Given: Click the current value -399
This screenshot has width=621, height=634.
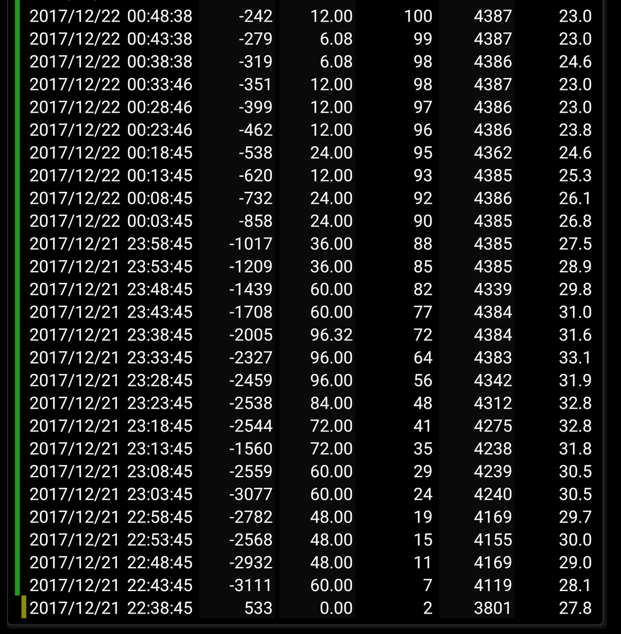Looking at the screenshot, I should (x=255, y=107).
